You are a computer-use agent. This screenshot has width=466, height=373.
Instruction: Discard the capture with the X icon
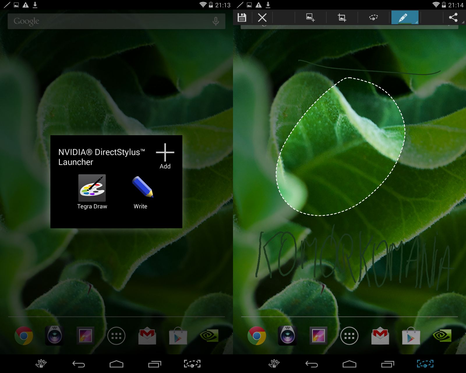(262, 17)
